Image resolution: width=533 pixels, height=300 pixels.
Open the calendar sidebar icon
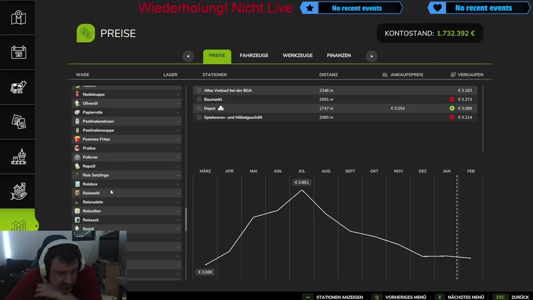19,52
